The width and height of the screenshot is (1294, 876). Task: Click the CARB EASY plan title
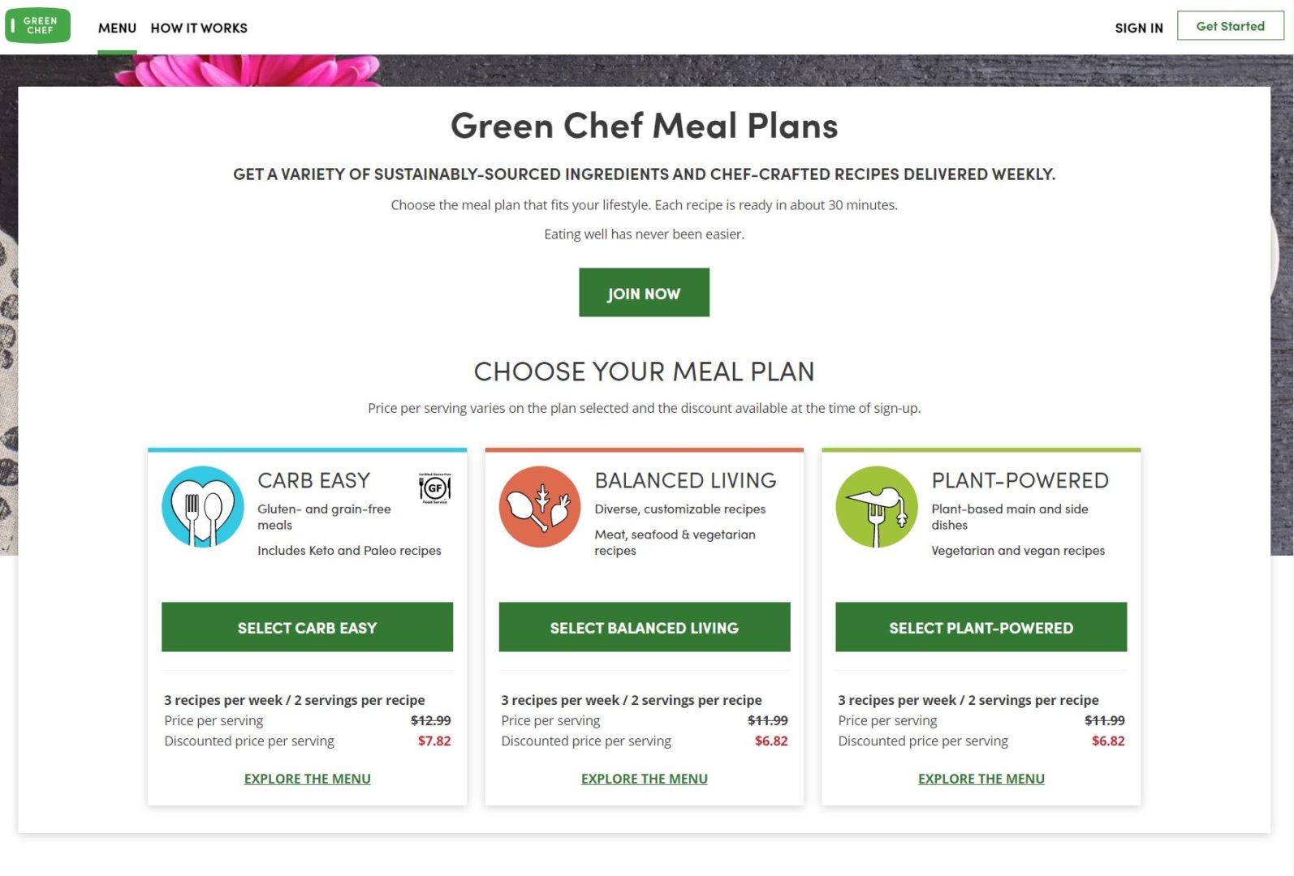point(313,480)
